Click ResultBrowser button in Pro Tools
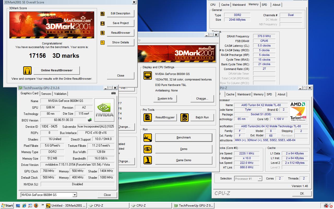The width and height of the screenshot is (334, 209). point(165,118)
